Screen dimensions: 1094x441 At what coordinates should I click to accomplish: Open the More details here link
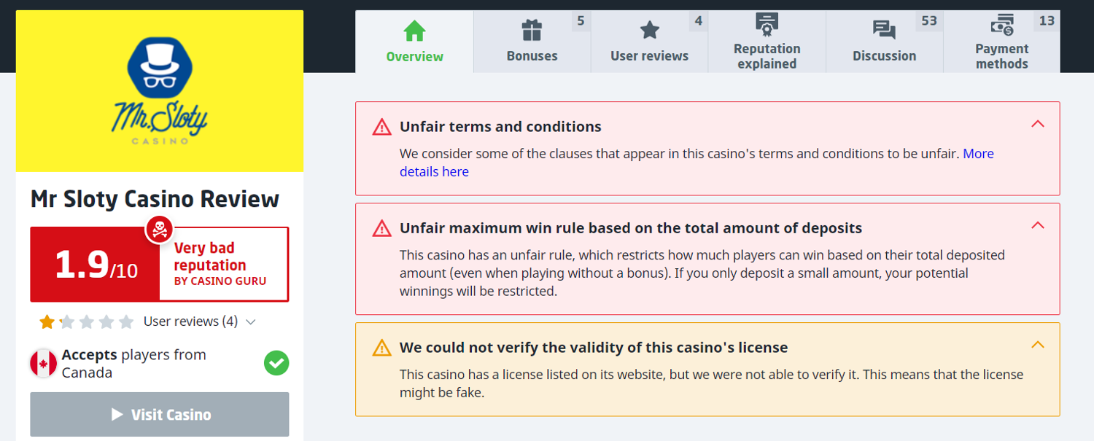click(434, 172)
